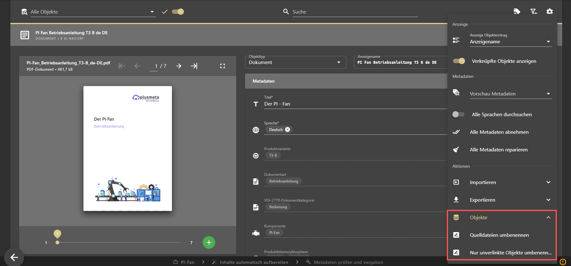Click the list display icon beside Anzeigename
The width and height of the screenshot is (571, 266).
point(456,40)
